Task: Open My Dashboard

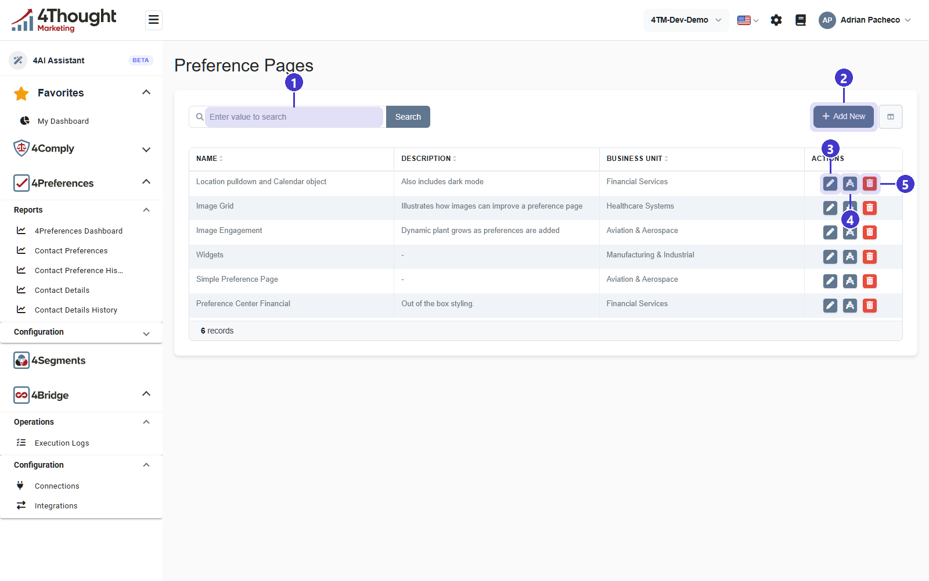Action: click(63, 121)
